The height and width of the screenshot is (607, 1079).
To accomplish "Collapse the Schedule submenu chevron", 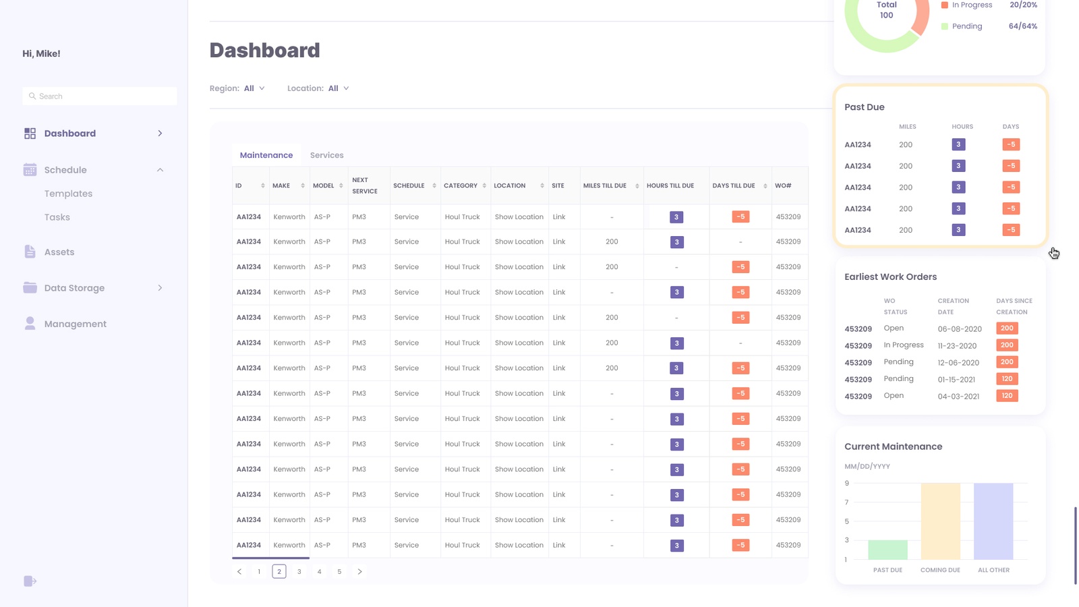I will (160, 170).
